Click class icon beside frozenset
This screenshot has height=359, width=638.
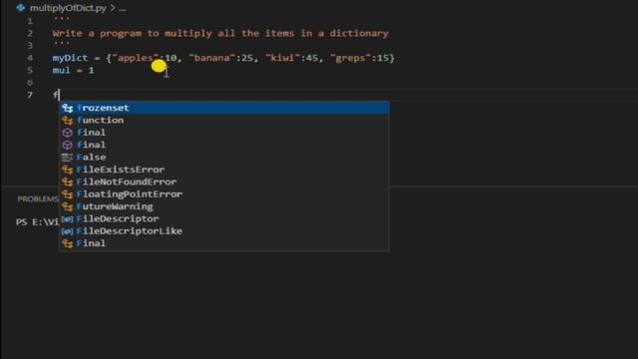pyautogui.click(x=68, y=109)
